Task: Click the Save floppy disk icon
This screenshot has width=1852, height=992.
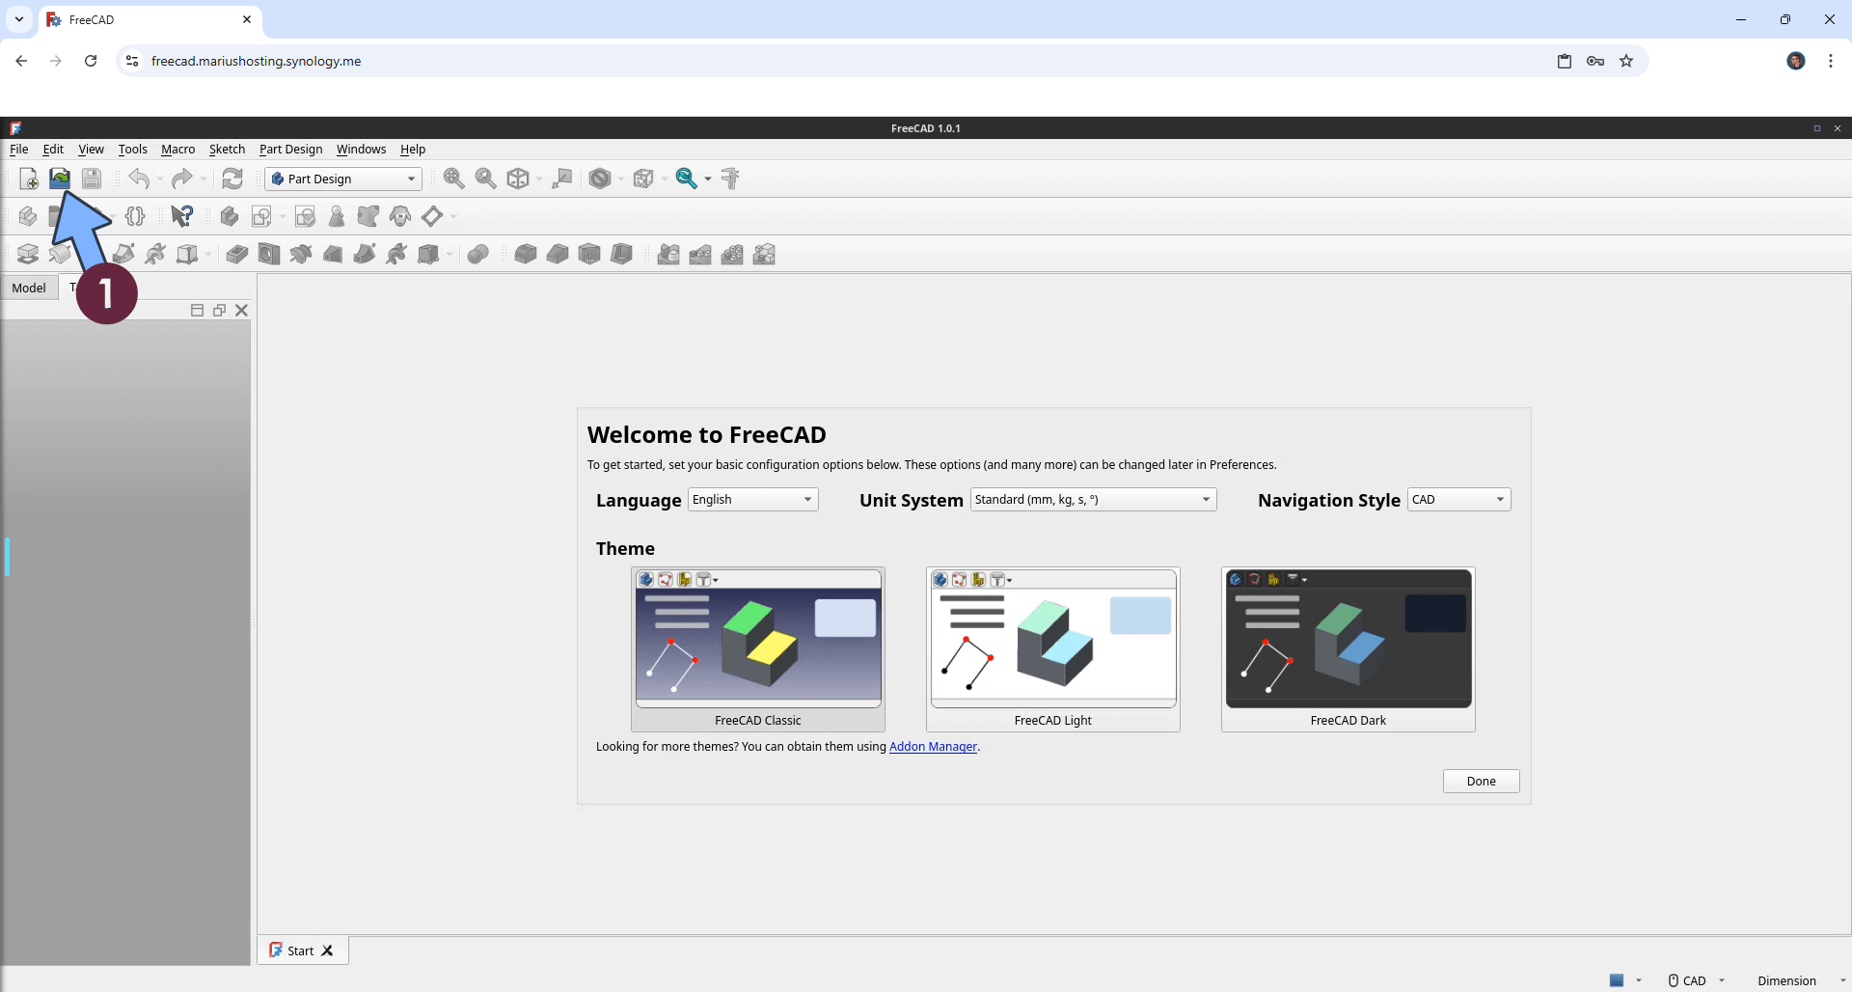Action: point(92,179)
